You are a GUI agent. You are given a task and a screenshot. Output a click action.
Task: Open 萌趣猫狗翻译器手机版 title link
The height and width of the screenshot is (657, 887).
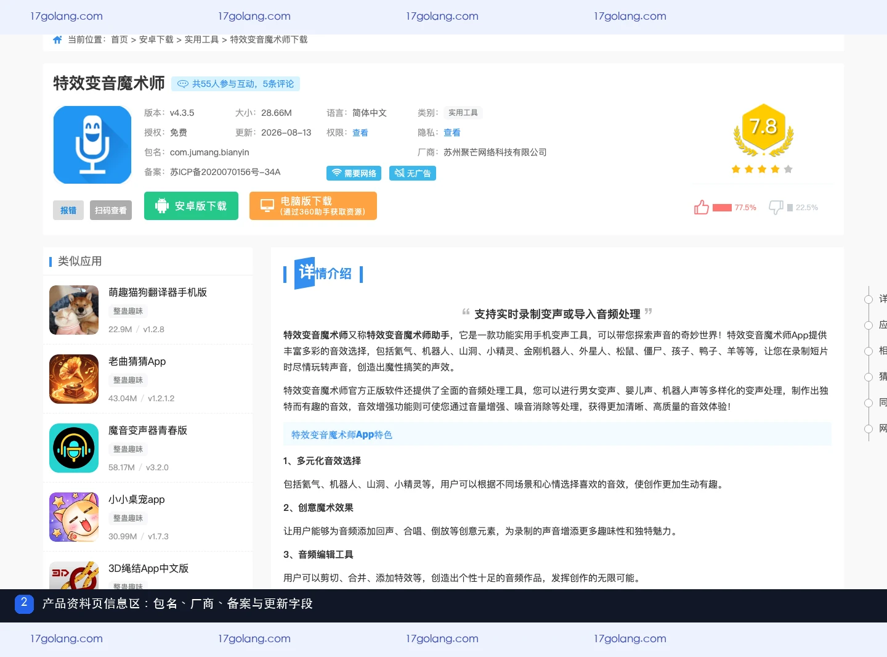158,292
